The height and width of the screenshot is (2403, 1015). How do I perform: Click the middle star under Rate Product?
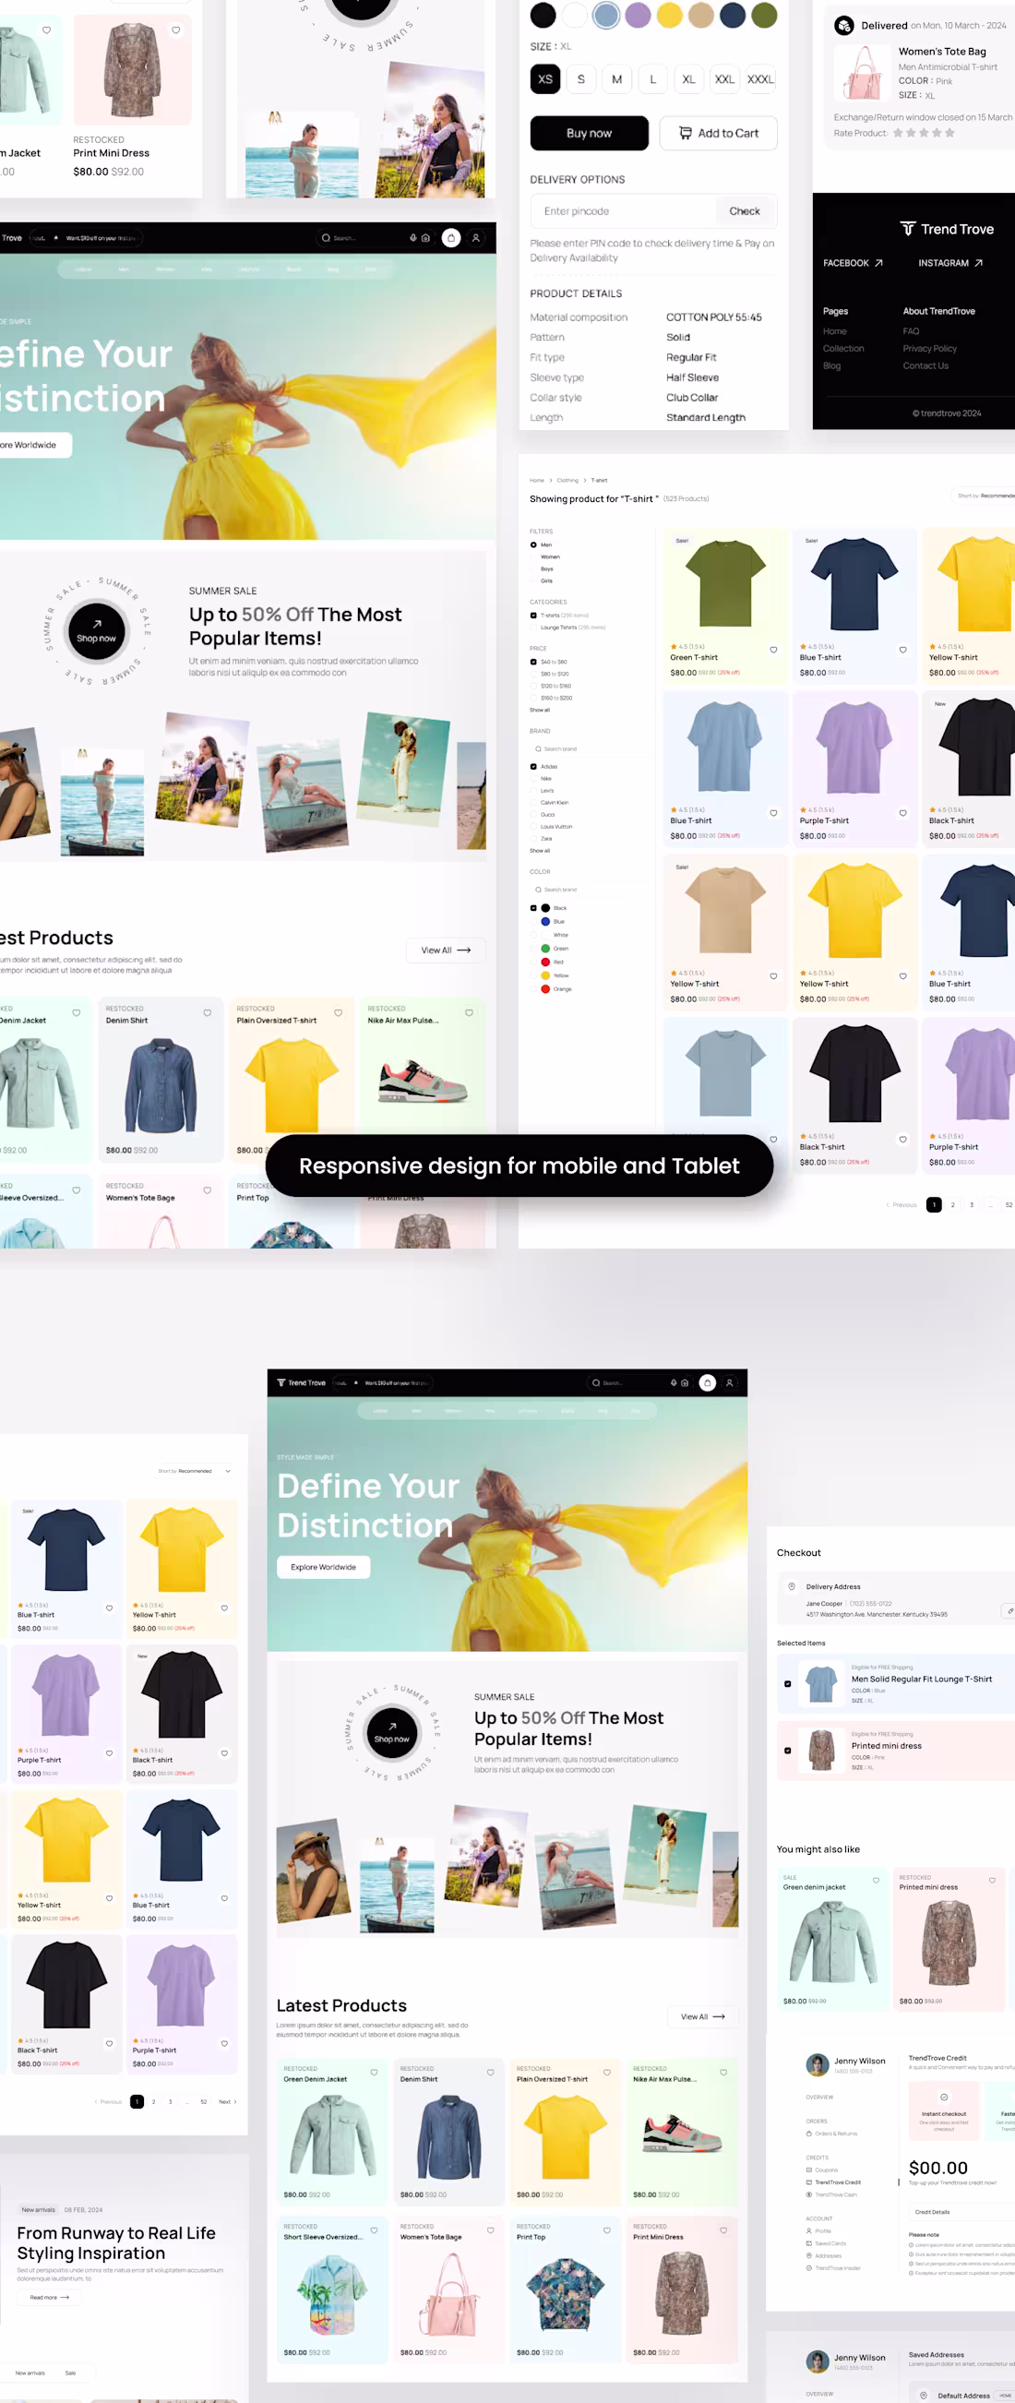click(924, 133)
